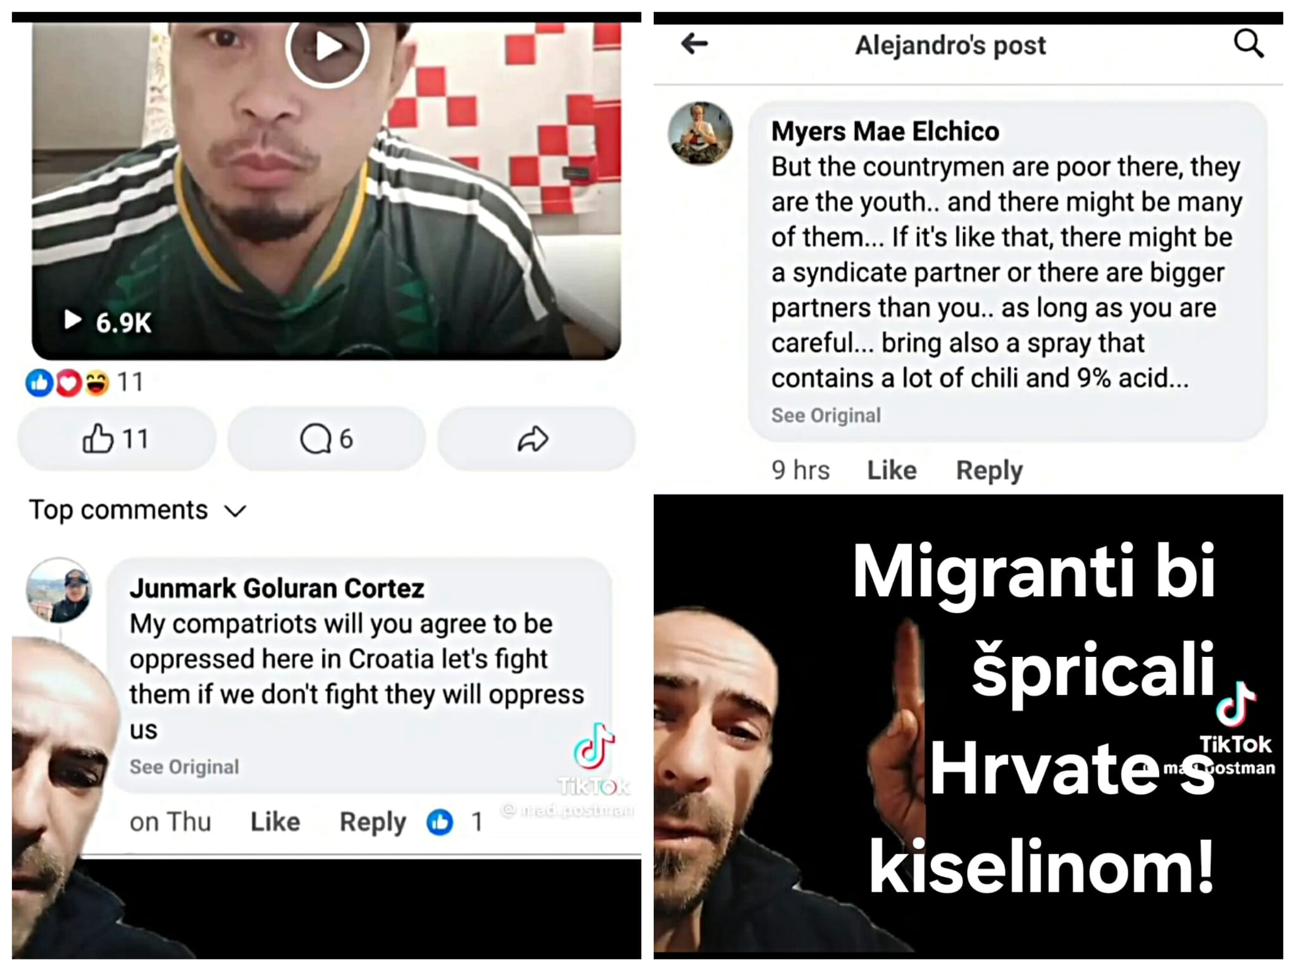Screen dimensions: 1296x972
Task: Open the comments bubble showing 6
Action: coord(327,439)
